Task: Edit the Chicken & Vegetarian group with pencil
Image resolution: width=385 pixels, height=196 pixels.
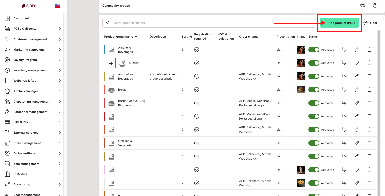Action: pos(357,143)
